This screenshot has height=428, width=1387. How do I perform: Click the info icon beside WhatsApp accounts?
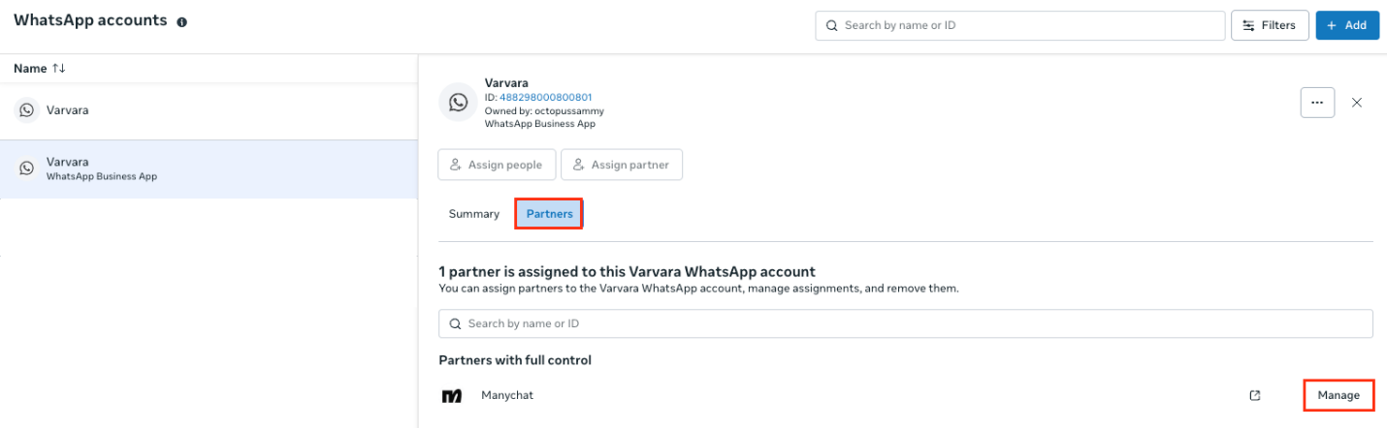[x=182, y=21]
